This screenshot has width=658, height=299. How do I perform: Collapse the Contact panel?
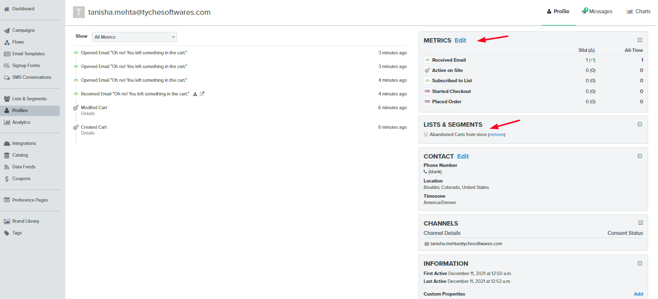tap(640, 156)
